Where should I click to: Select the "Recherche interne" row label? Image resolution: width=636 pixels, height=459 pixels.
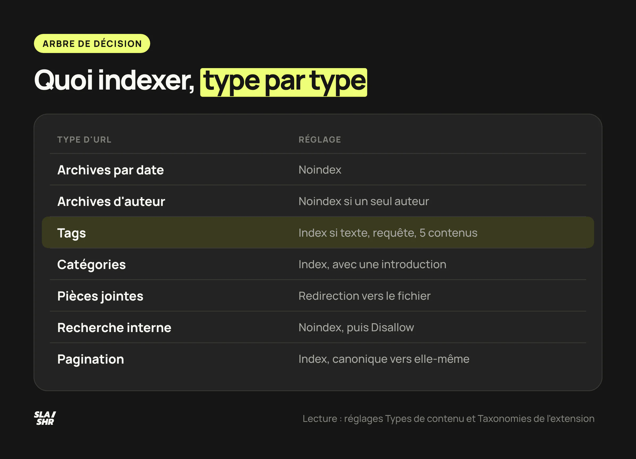point(114,328)
